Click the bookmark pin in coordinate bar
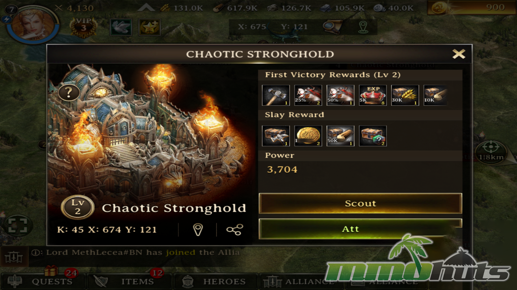The image size is (517, 290). 363,27
